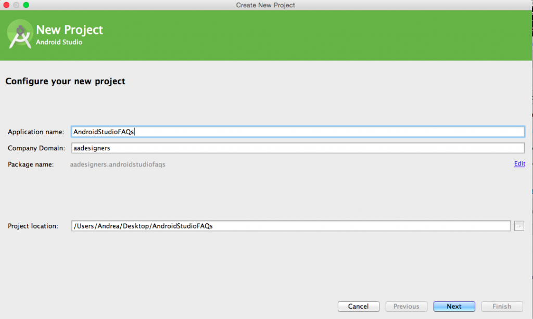This screenshot has width=533, height=319.
Task: Click the disabled Previous button
Action: click(x=406, y=307)
